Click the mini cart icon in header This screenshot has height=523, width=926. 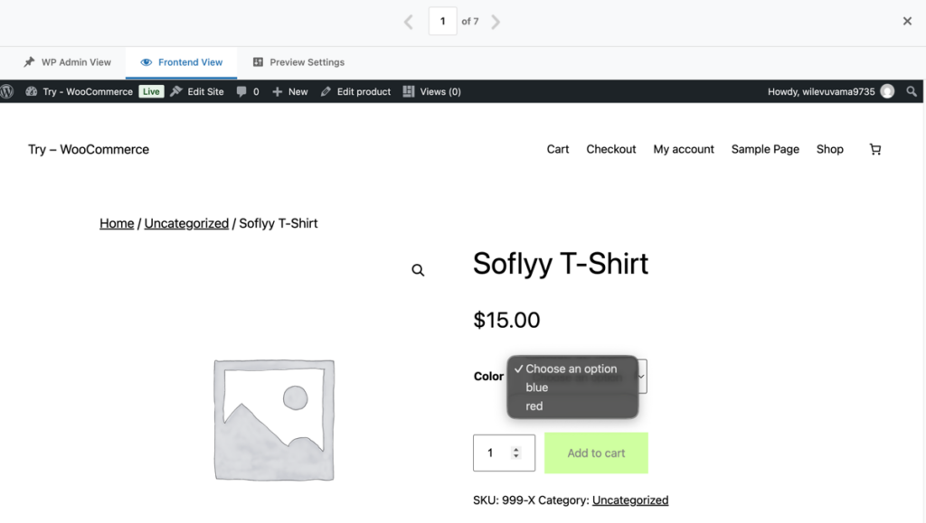(x=875, y=149)
